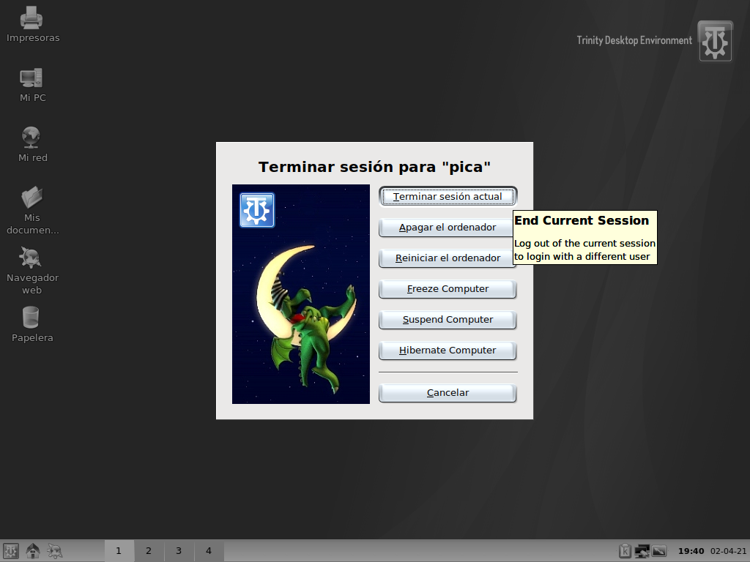Click the taskbar clock showing 19:40
This screenshot has height=562, width=750.
pos(691,551)
